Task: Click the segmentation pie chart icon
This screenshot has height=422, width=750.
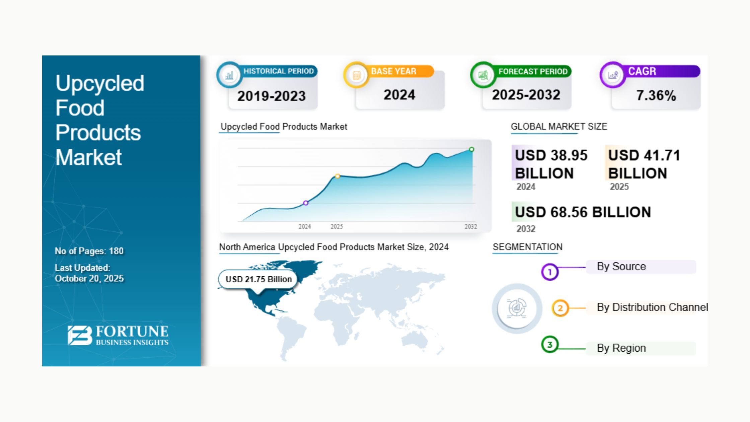Action: click(517, 308)
